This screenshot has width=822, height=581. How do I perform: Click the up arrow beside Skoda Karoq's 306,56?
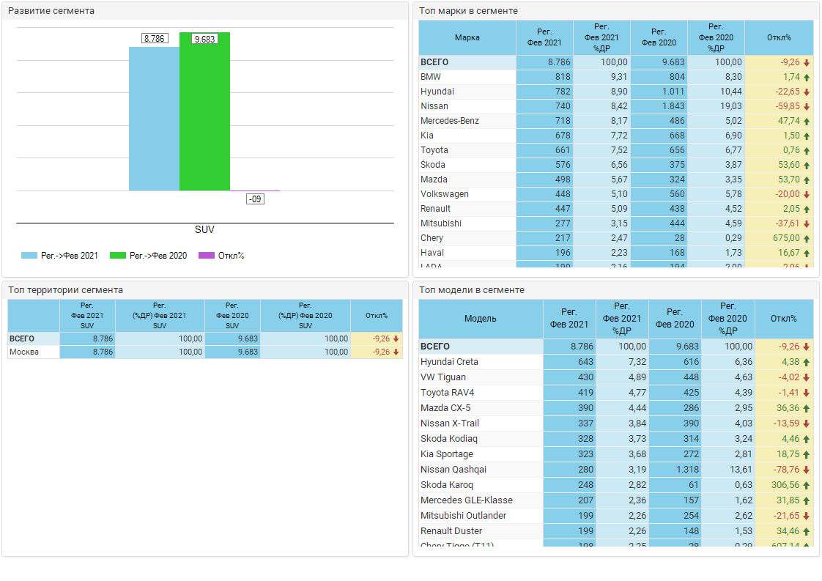pos(807,485)
